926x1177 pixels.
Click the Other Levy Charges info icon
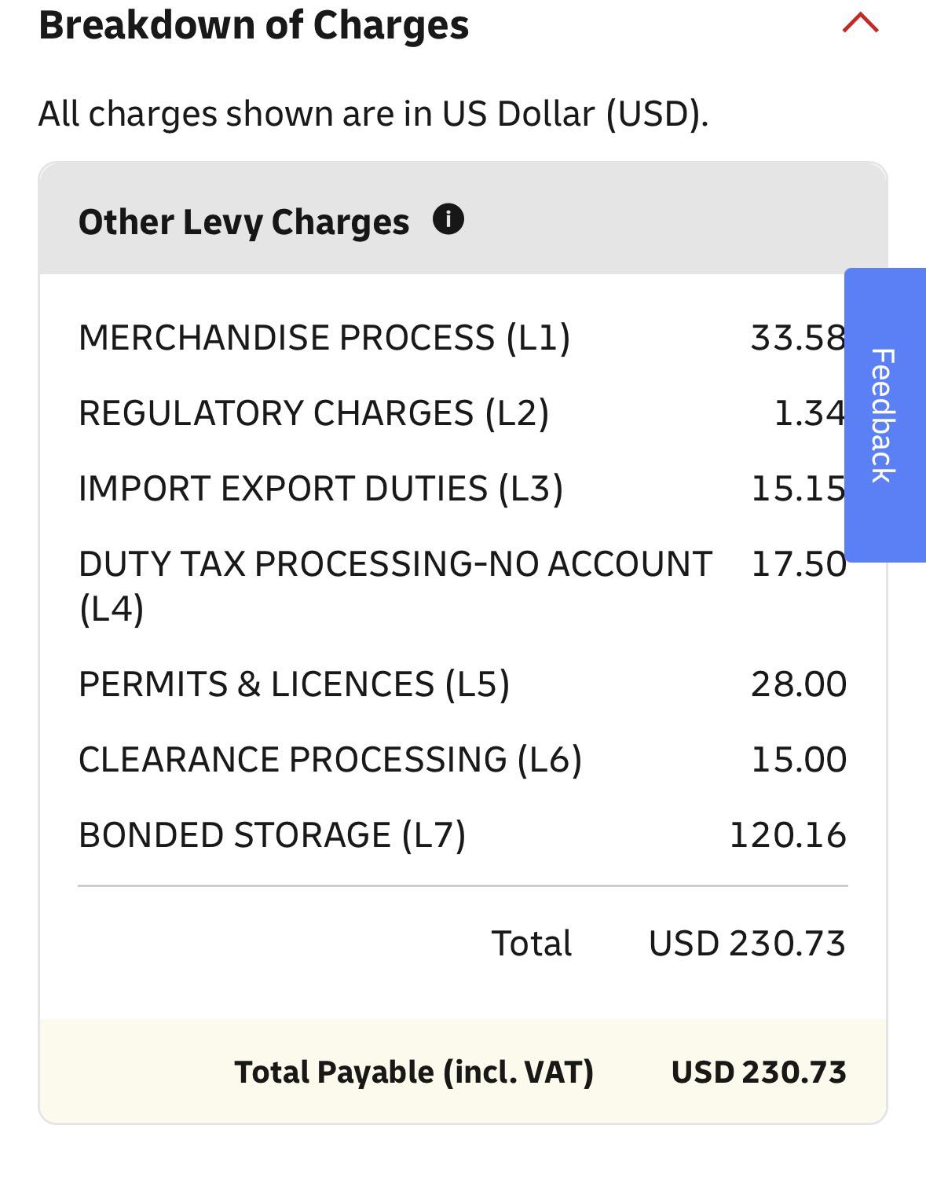tap(448, 219)
